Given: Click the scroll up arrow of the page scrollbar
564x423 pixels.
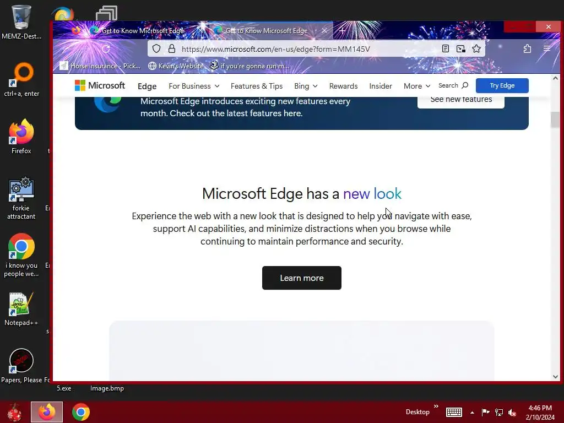Looking at the screenshot, I should (x=555, y=78).
